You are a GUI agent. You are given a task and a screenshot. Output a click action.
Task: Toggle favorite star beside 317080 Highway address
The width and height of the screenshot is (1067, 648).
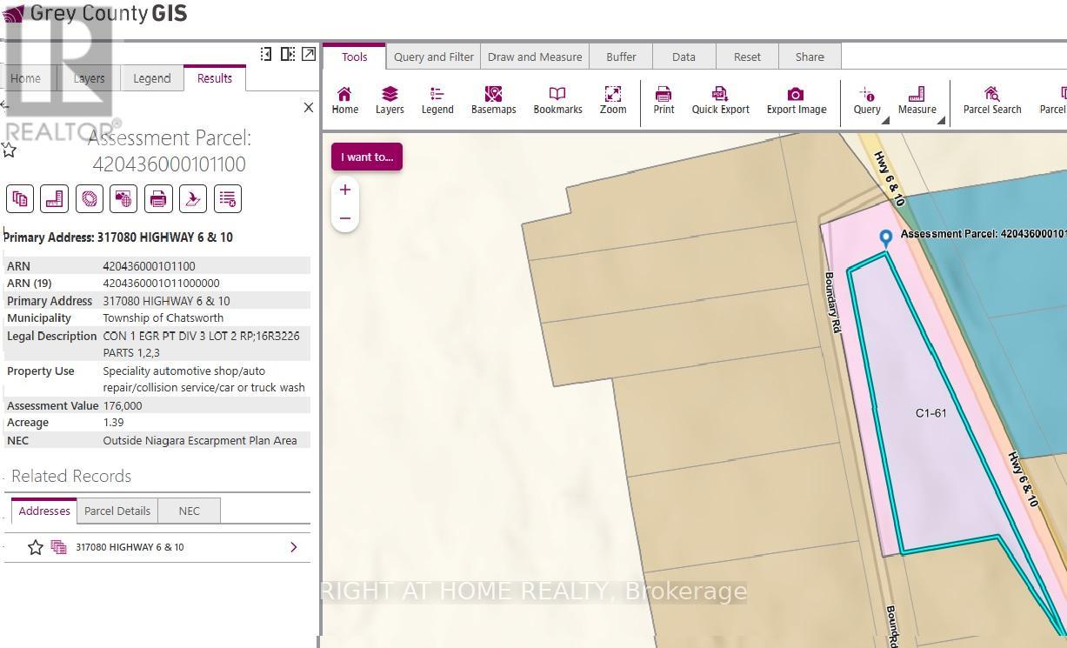click(x=36, y=547)
